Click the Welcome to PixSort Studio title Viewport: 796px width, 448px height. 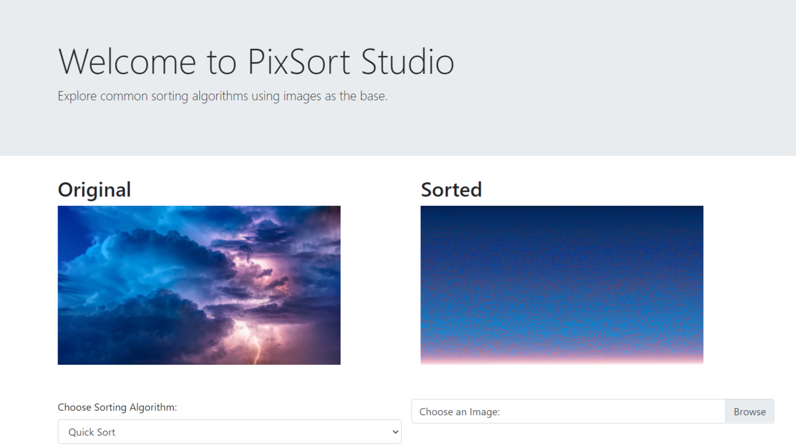[x=256, y=62]
